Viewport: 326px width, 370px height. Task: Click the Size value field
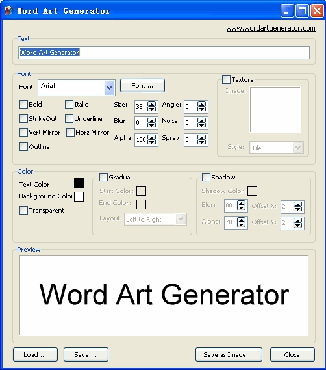[x=141, y=107]
